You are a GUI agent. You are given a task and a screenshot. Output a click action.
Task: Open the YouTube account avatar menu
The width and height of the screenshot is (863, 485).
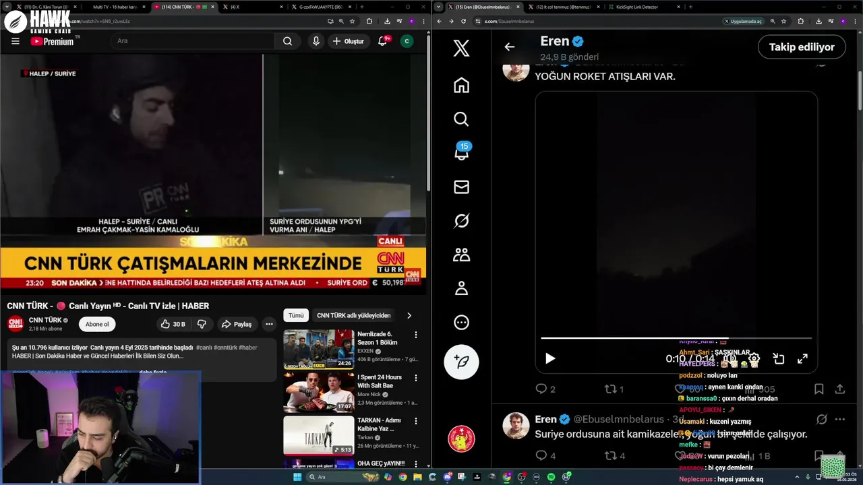click(407, 41)
